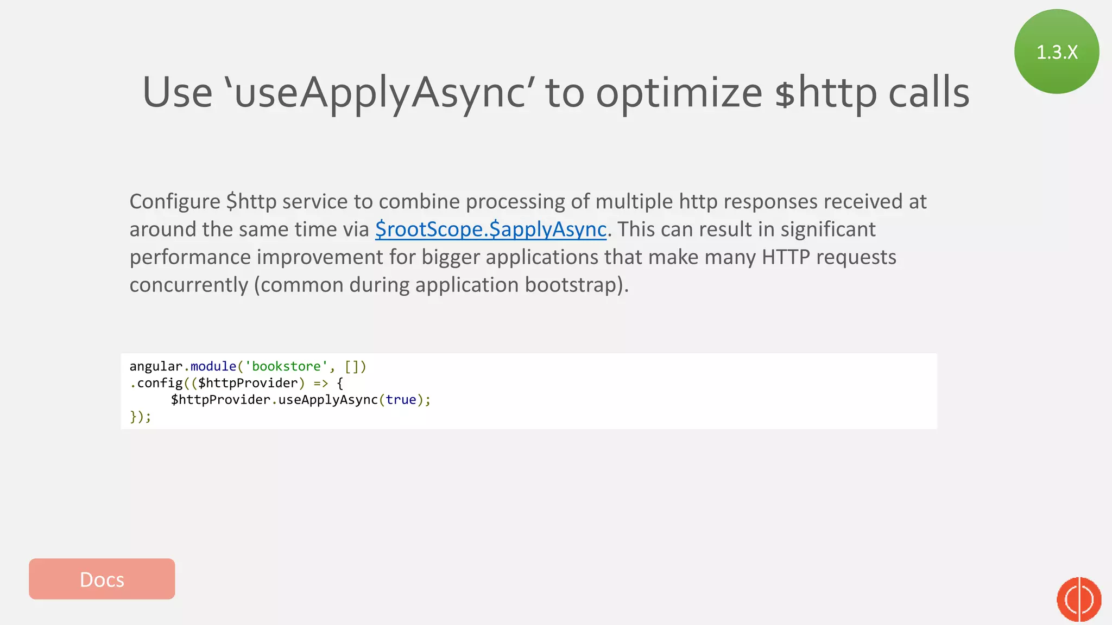The width and height of the screenshot is (1112, 625).
Task: Click the salmon Docs button
Action: [x=102, y=579]
